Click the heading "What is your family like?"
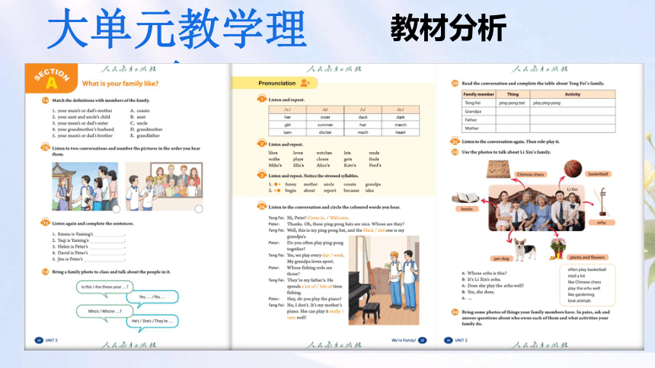Image resolution: width=655 pixels, height=368 pixels. (120, 84)
